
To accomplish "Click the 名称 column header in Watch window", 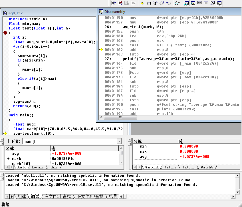I will pos(156,141).
